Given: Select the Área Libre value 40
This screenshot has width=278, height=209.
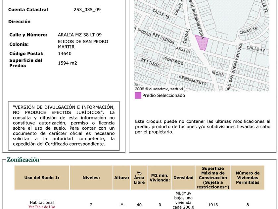Looking at the screenshot, I should coord(139,205).
